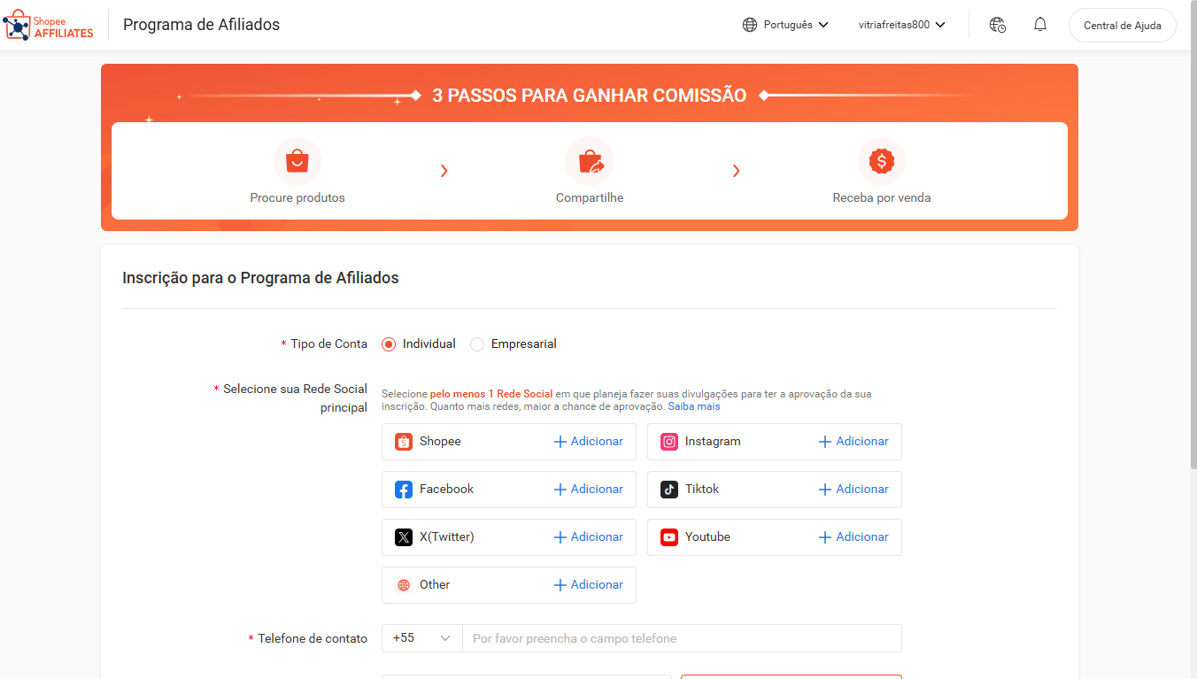Add Instagram as social network

[x=853, y=442]
